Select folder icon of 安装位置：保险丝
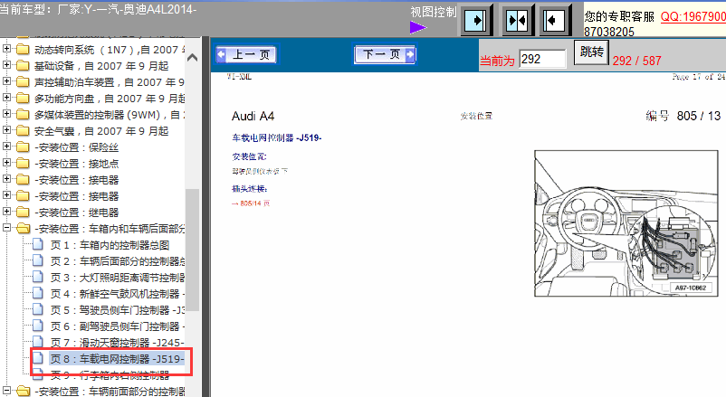This screenshot has width=726, height=397. click(x=23, y=147)
